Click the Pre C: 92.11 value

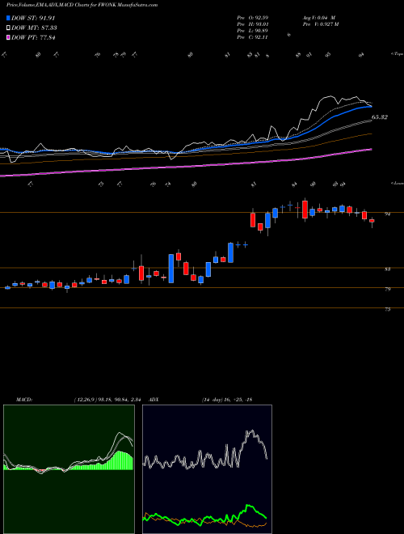tap(252, 37)
